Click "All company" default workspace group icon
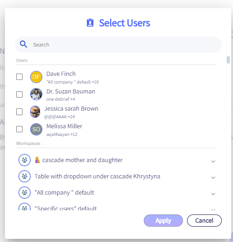233x242 pixels. [24, 193]
